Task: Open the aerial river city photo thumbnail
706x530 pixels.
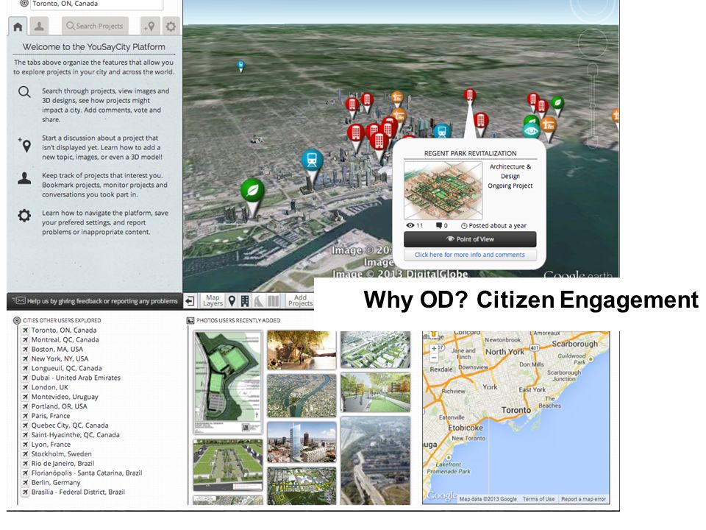Action: pyautogui.click(x=302, y=396)
